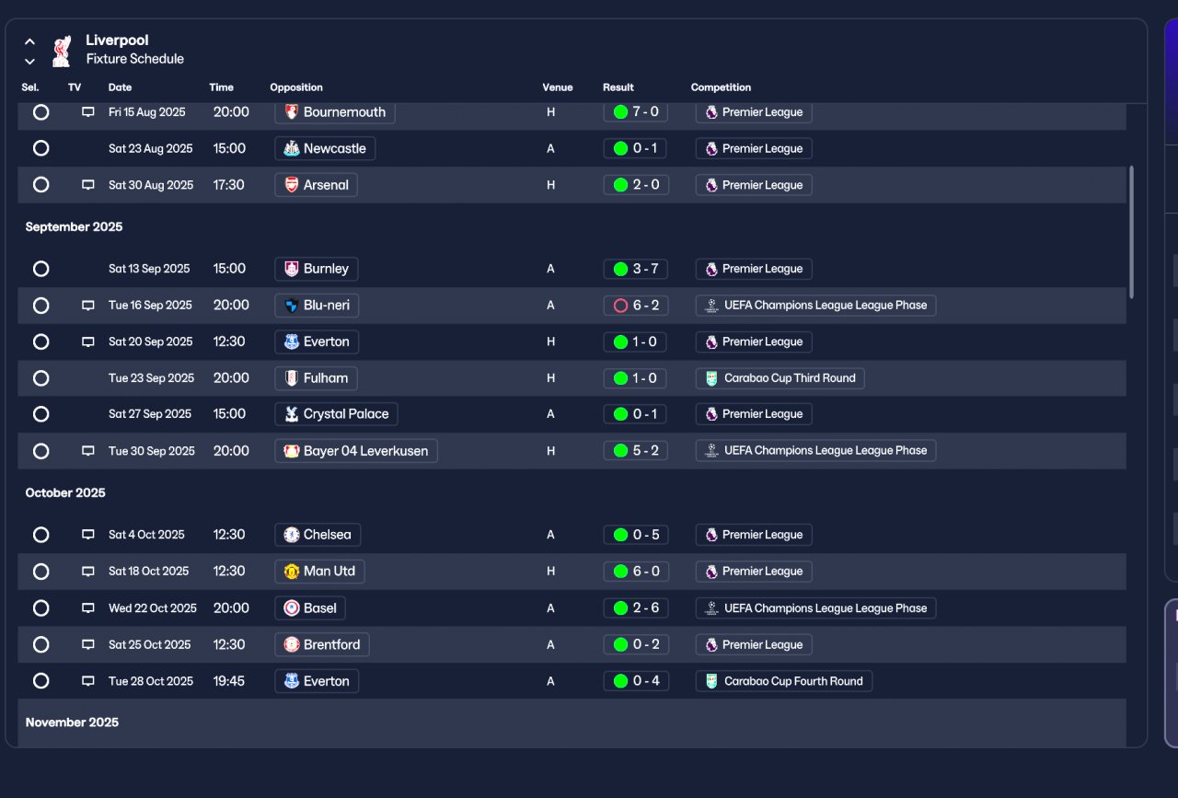Click the date Sat 25 Oct 2025
1178x798 pixels.
(149, 645)
